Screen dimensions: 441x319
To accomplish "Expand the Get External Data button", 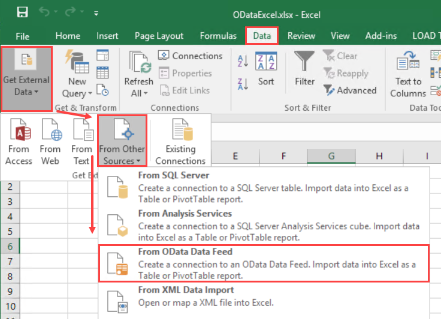I will pyautogui.click(x=26, y=79).
